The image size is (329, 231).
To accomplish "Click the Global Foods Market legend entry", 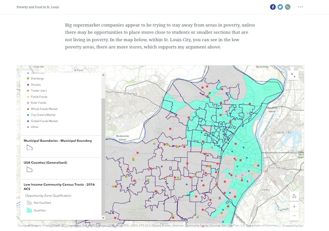I will (x=42, y=121).
